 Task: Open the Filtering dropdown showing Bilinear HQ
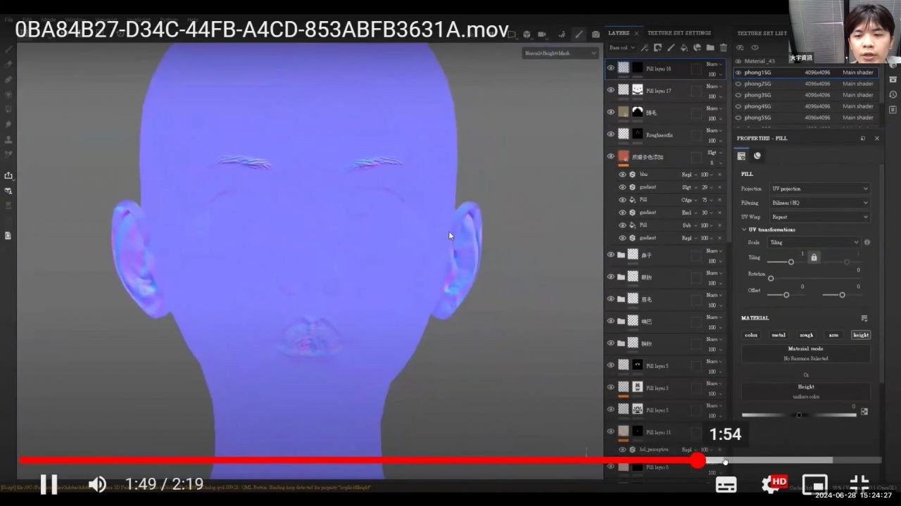click(819, 203)
